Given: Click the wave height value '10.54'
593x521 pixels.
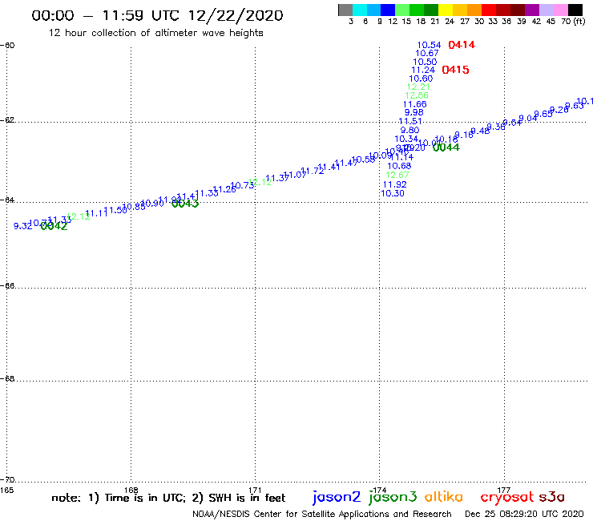Looking at the screenshot, I should coord(429,45).
